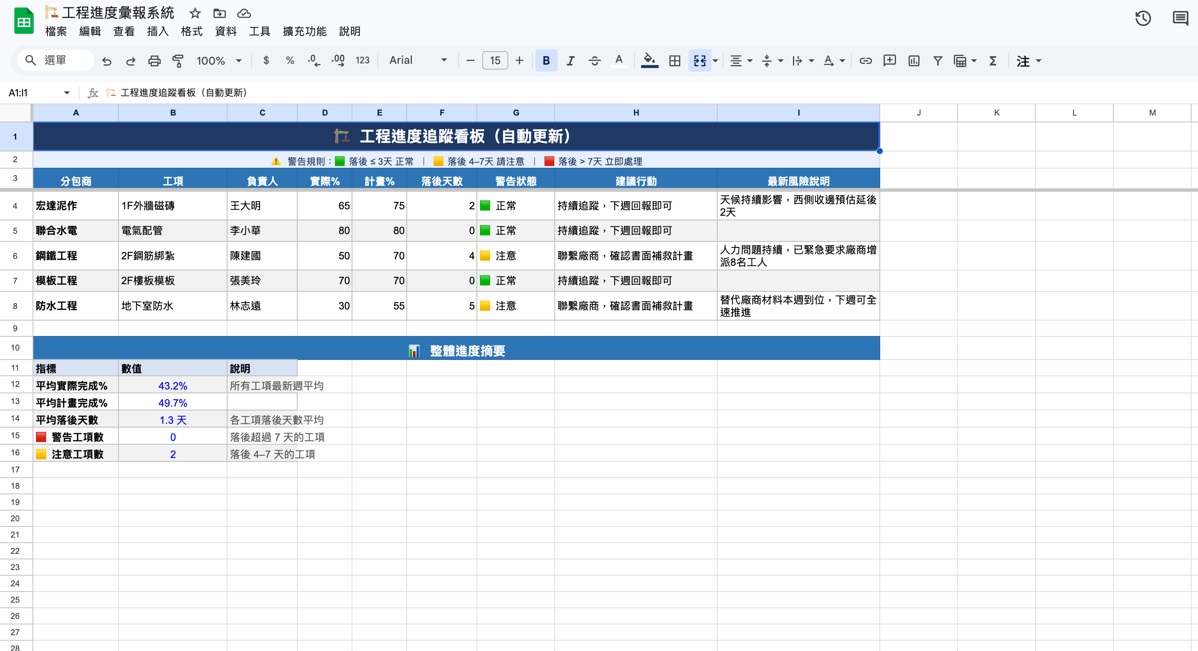Select the cell 宏達泥作

pyautogui.click(x=76, y=206)
